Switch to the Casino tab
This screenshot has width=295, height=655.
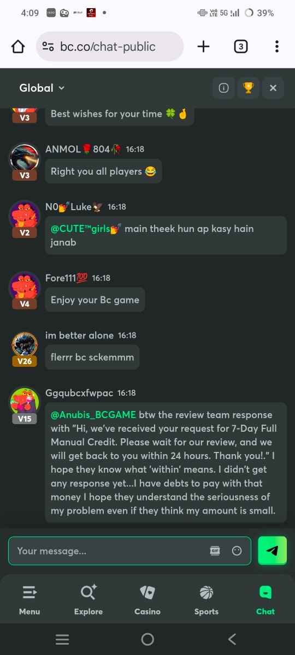pyautogui.click(x=147, y=599)
